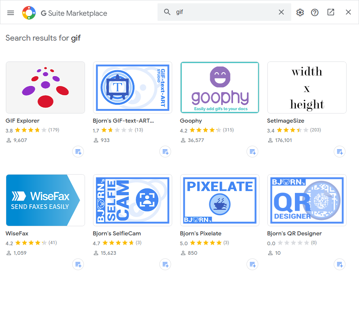Close the Marketplace dialog
Screen dimensions: 359x317
click(x=348, y=12)
